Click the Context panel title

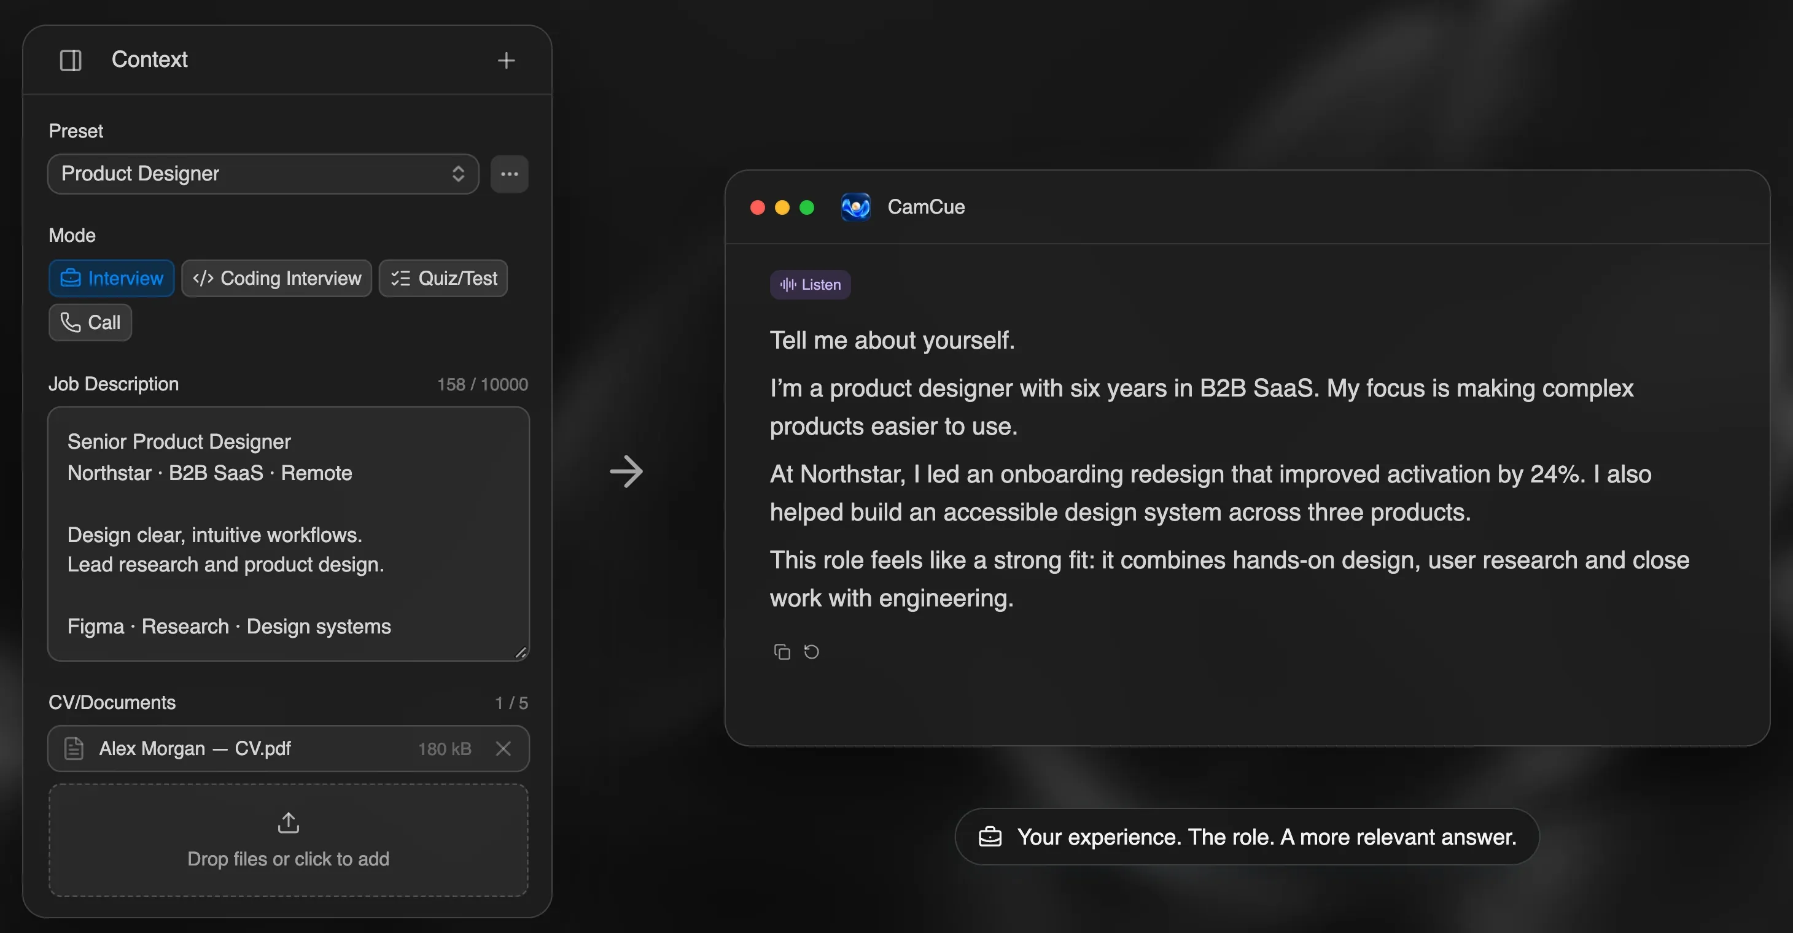(150, 60)
